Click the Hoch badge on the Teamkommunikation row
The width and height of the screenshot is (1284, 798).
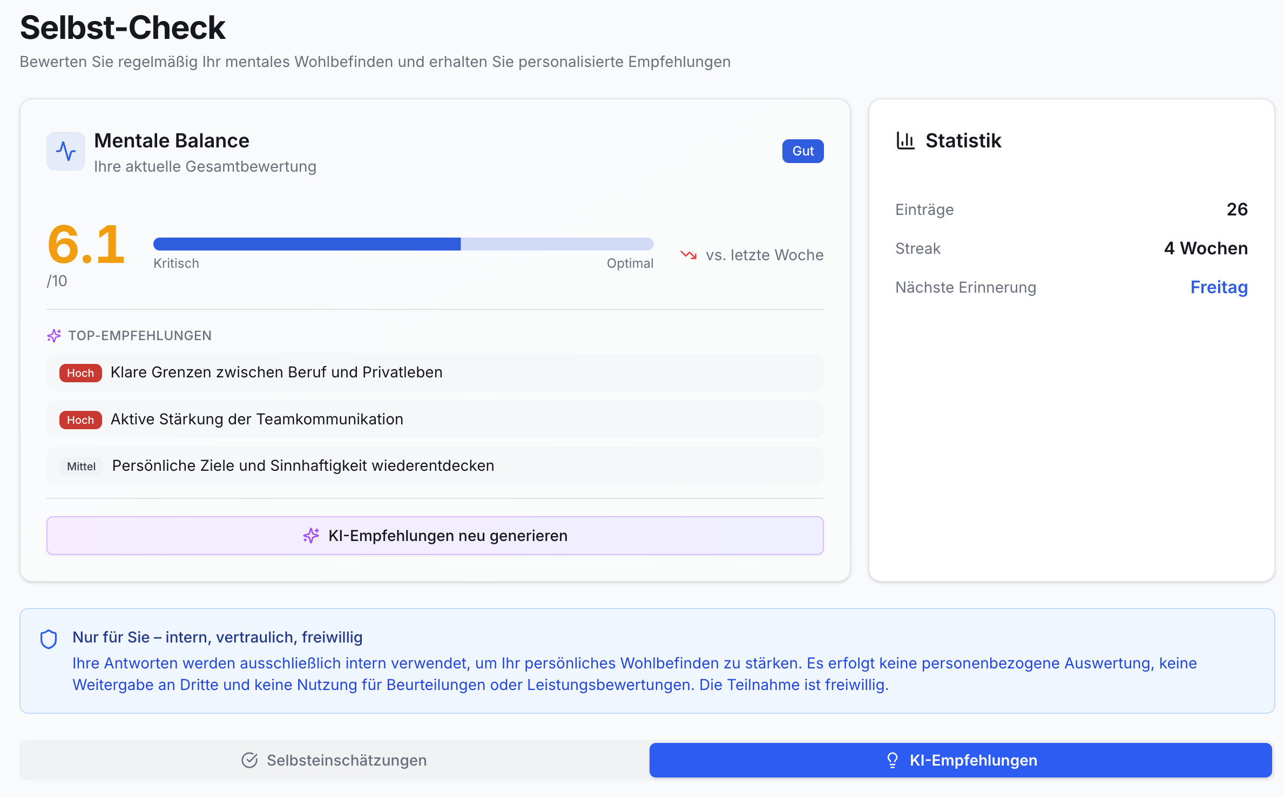(80, 420)
